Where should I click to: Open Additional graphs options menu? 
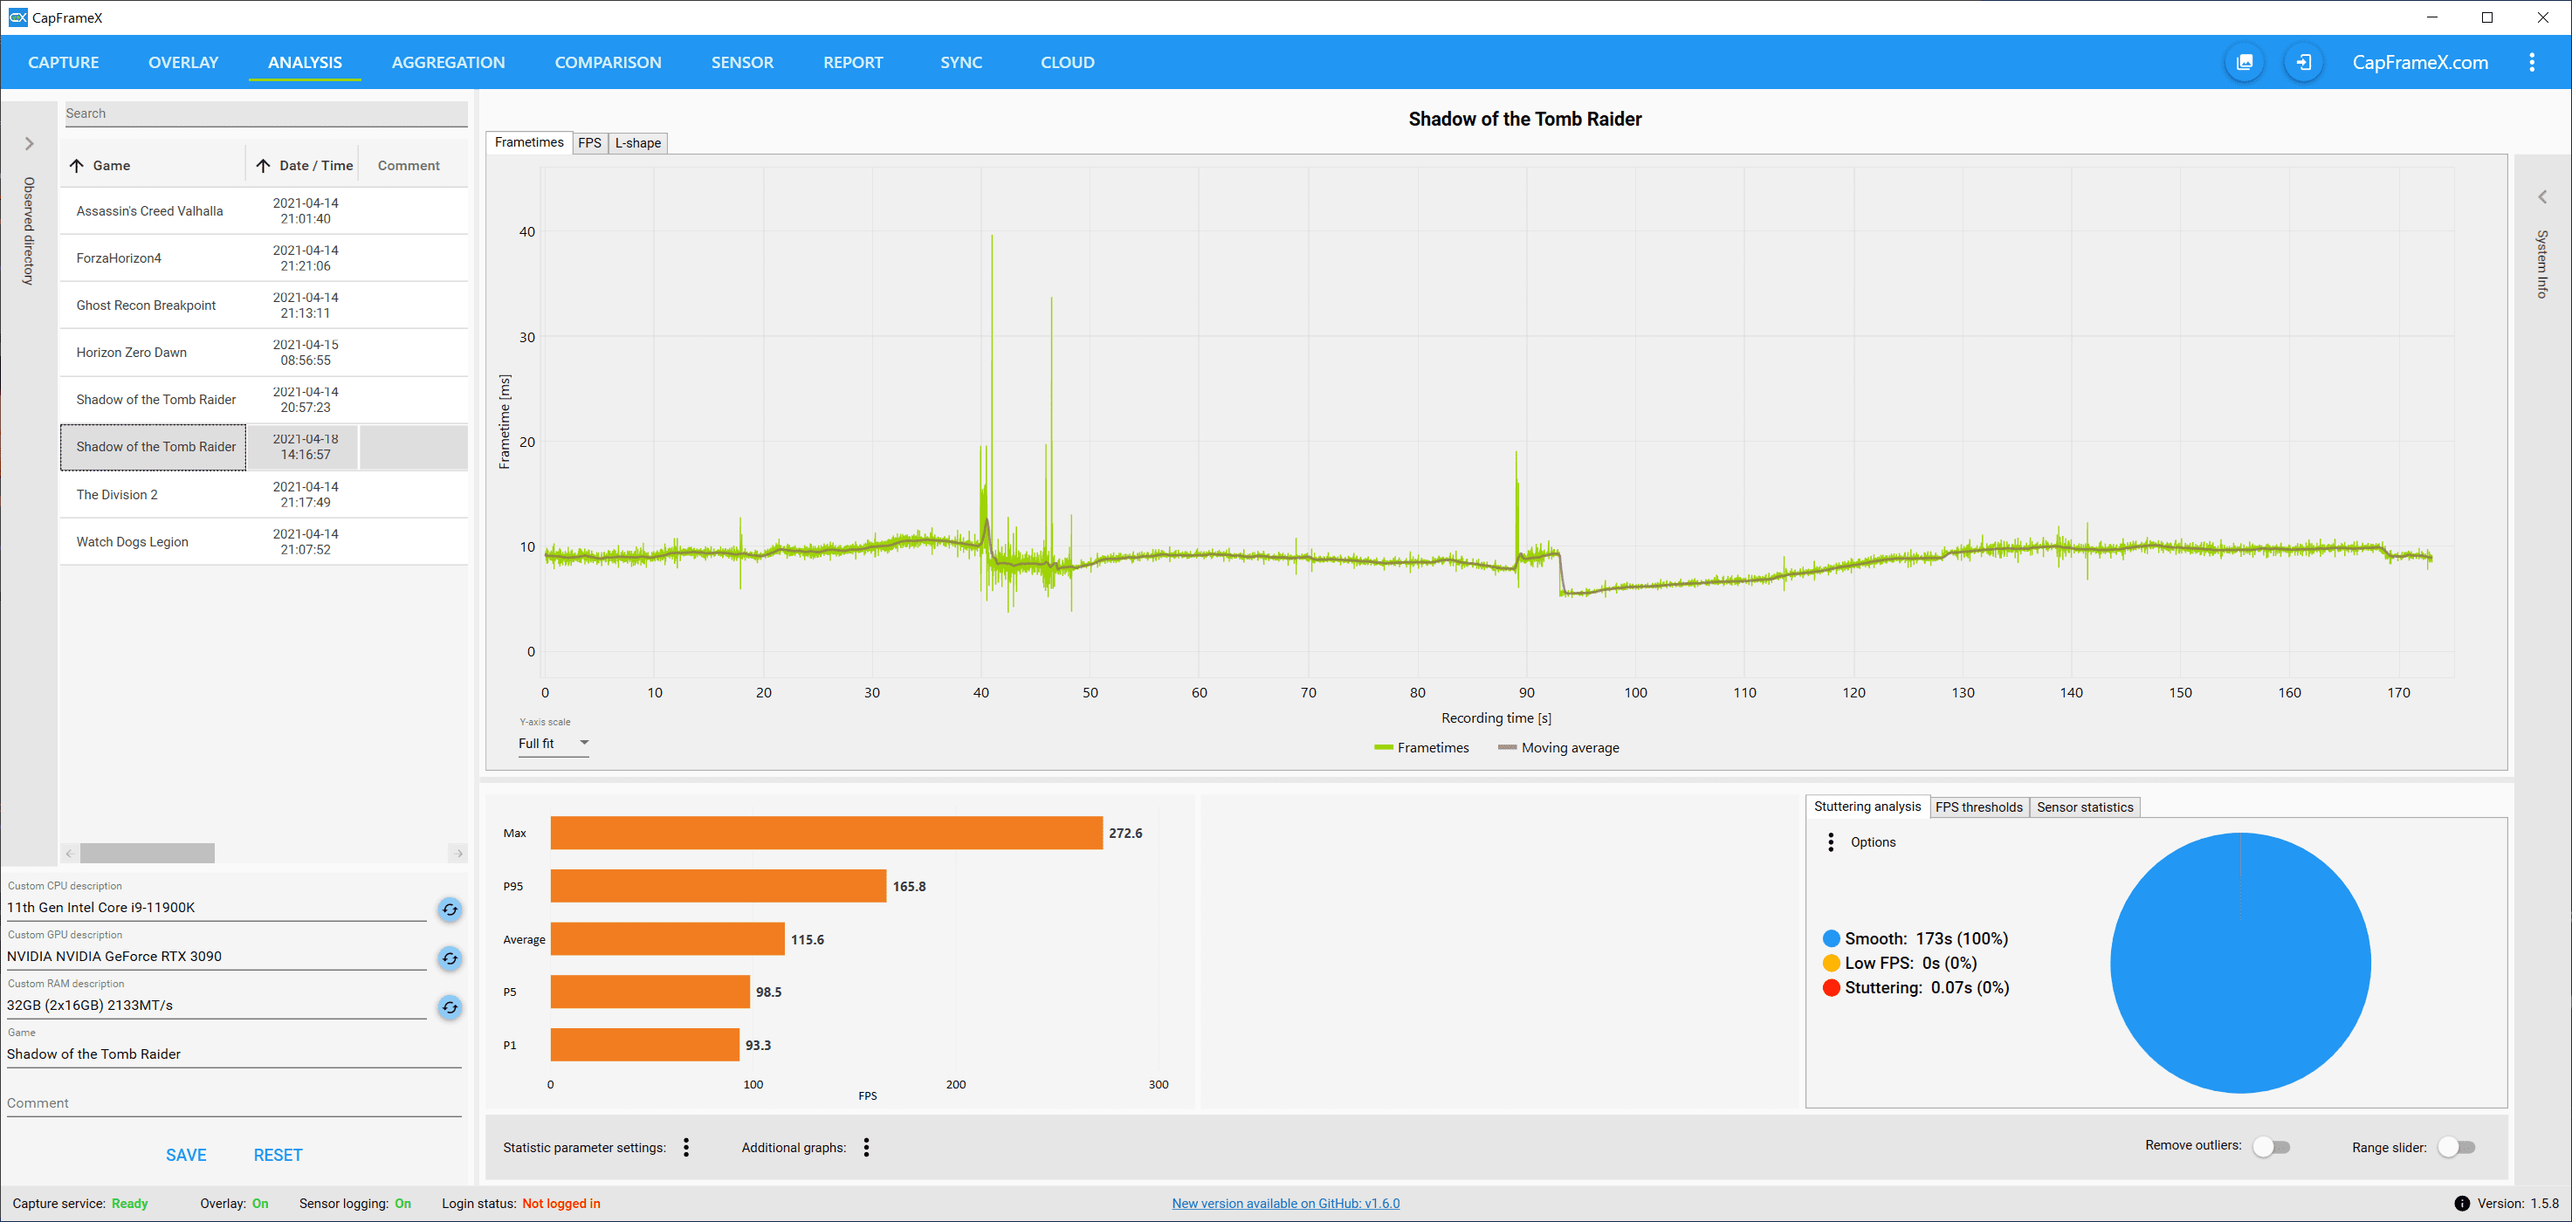point(866,1147)
